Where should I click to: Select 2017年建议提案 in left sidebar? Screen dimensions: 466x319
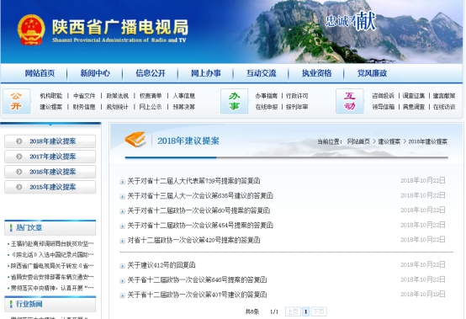coord(50,157)
